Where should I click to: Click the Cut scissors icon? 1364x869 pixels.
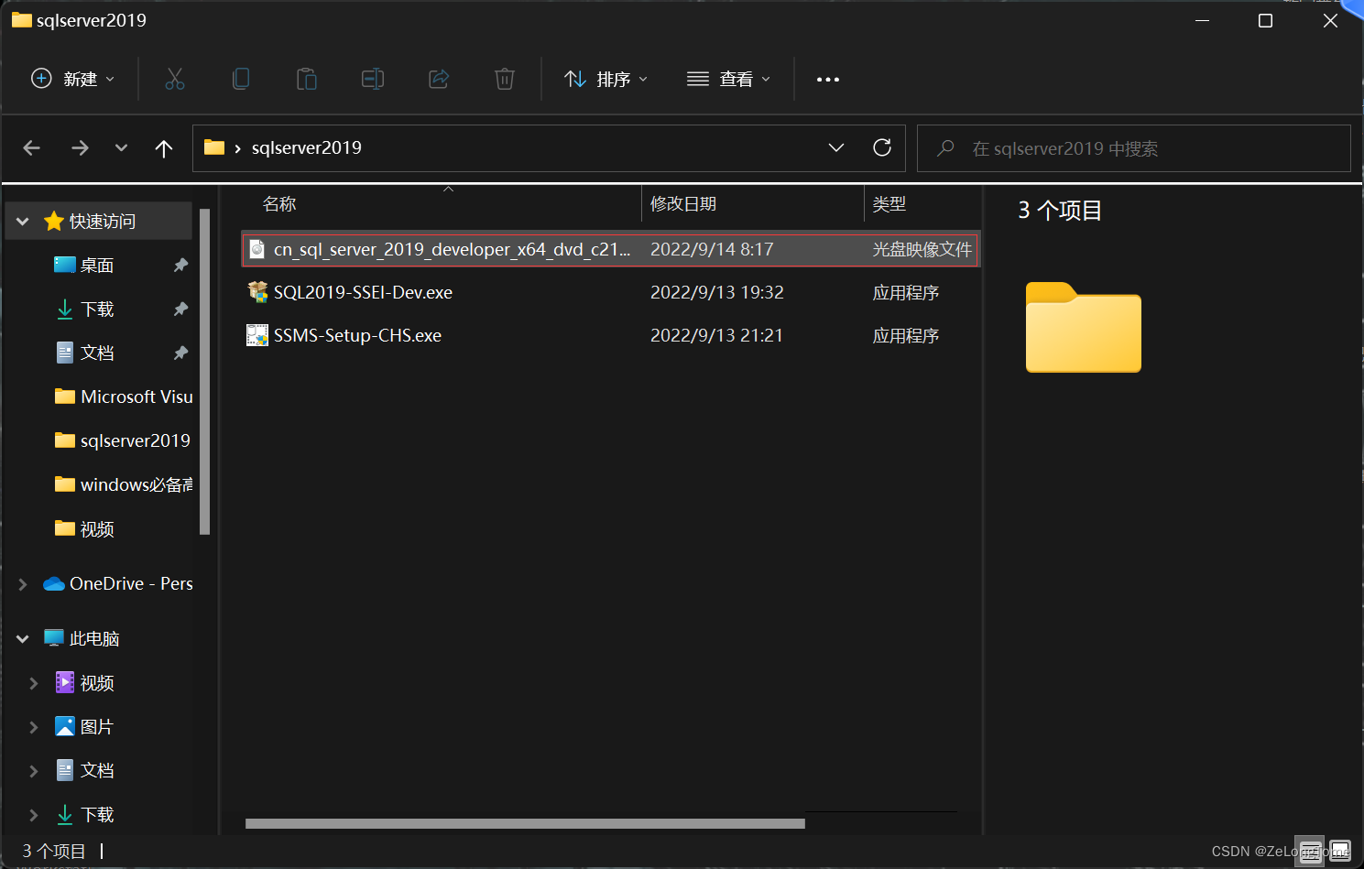pos(175,79)
